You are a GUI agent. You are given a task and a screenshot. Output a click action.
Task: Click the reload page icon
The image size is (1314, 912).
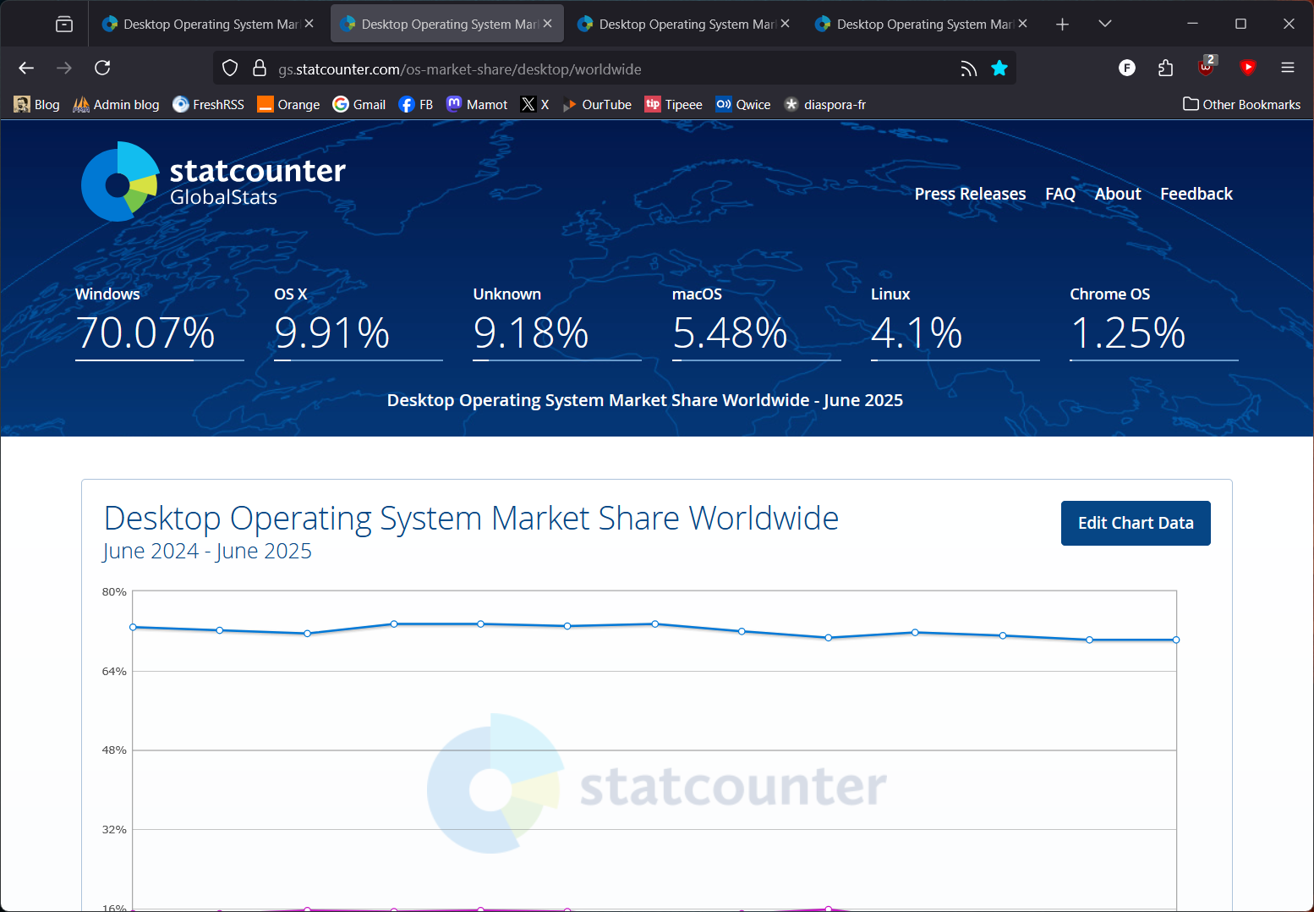102,68
